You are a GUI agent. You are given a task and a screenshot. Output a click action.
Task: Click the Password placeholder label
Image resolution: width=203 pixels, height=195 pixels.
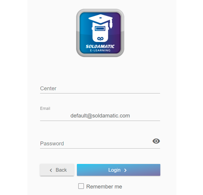52,143
